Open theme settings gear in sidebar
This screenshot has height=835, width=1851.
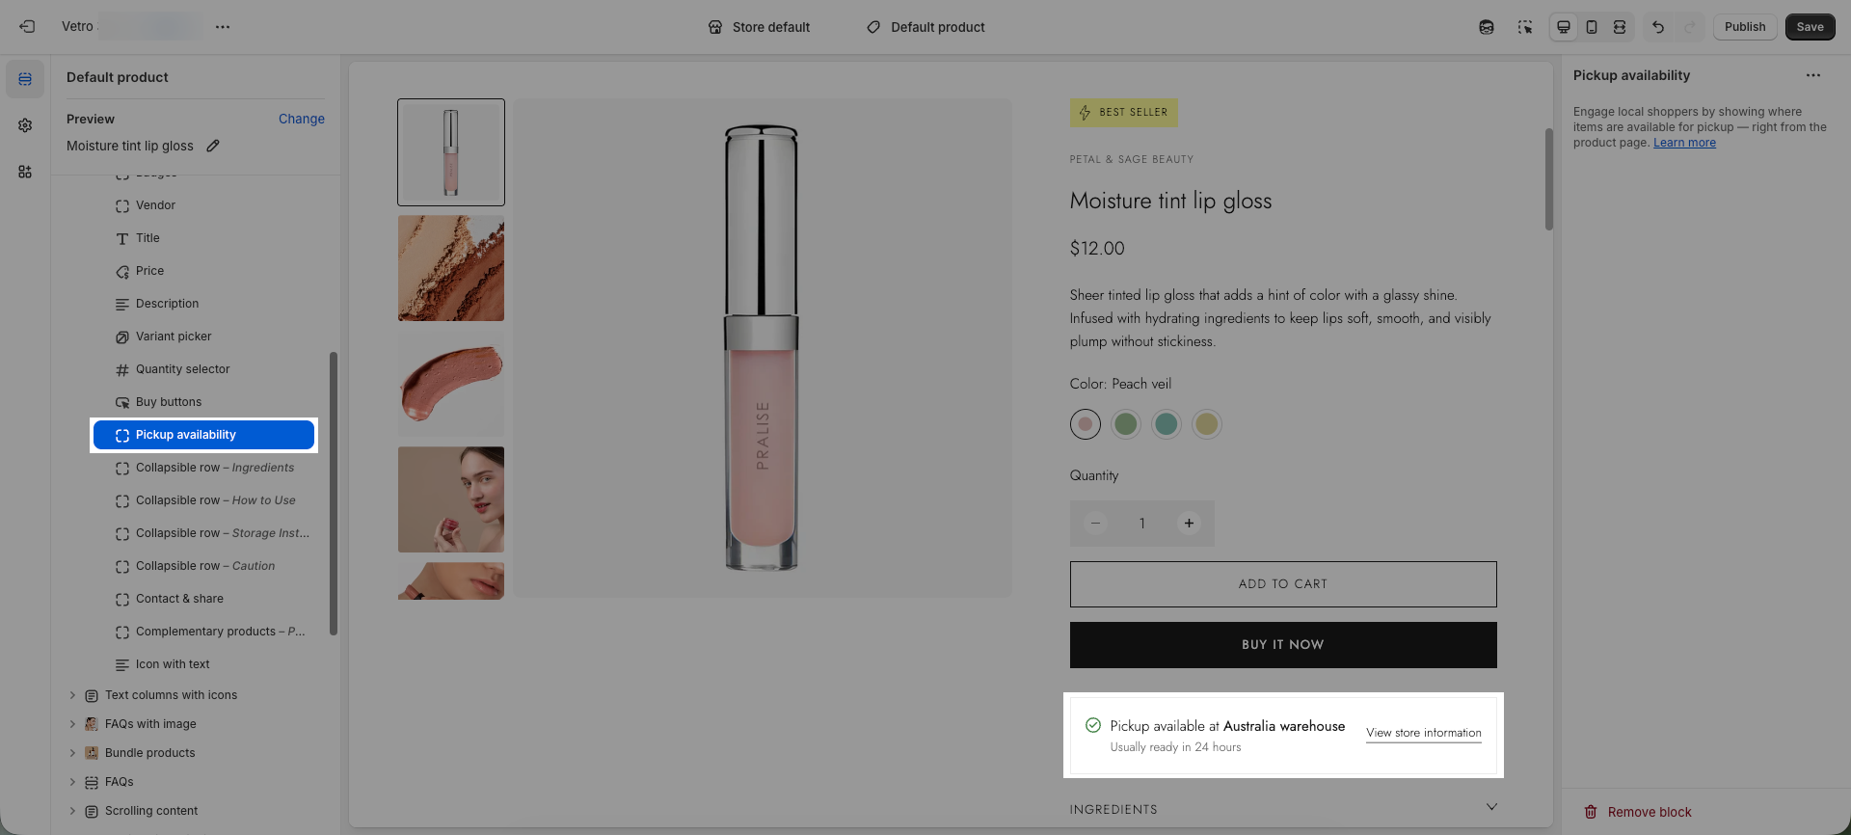25,125
